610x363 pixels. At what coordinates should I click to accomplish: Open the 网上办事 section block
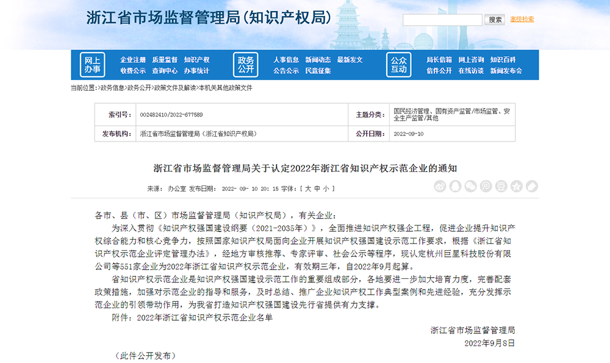92,65
